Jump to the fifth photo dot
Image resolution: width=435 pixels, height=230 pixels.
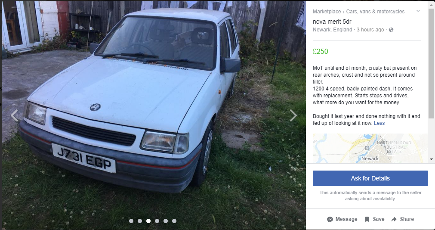tap(166, 221)
